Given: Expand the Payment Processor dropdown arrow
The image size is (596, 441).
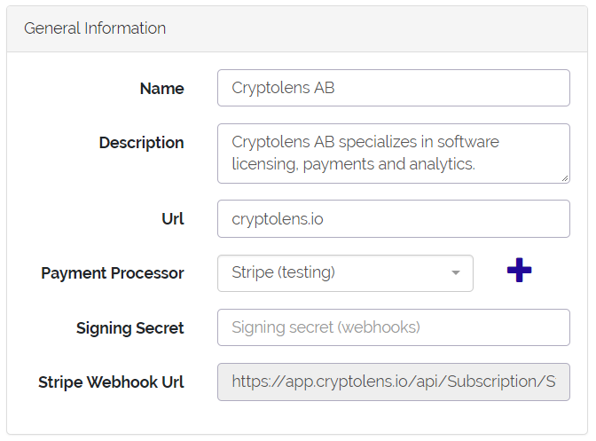Looking at the screenshot, I should [x=455, y=272].
